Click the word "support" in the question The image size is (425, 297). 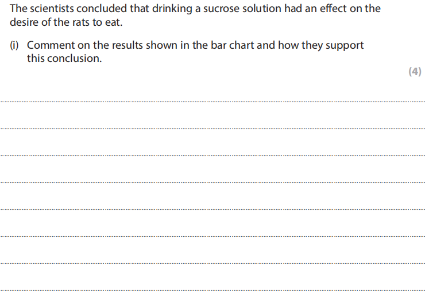pos(345,45)
